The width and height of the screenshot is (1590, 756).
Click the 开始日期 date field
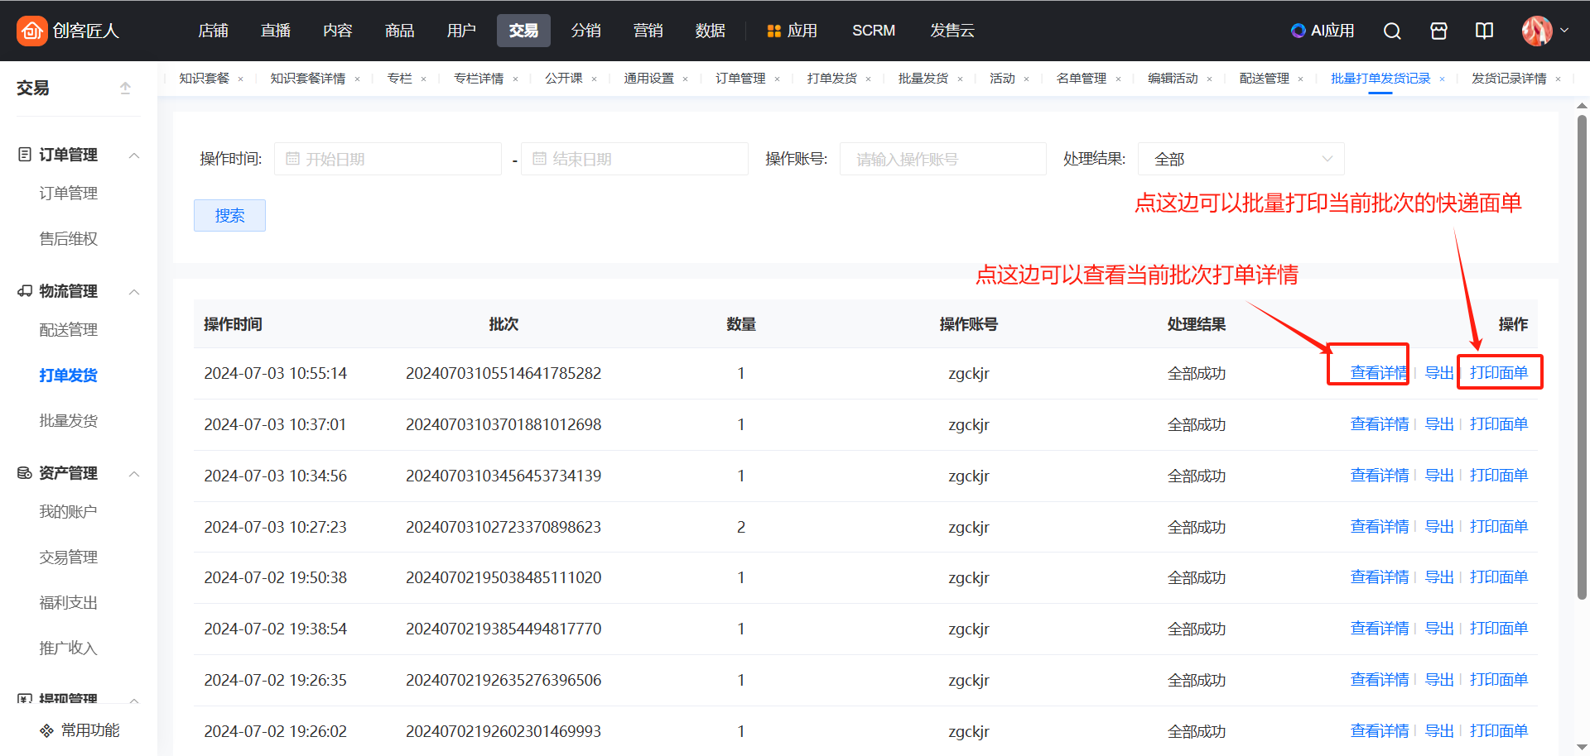tap(388, 159)
